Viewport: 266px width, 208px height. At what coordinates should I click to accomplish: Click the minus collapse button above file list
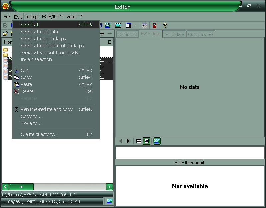pos(109,34)
